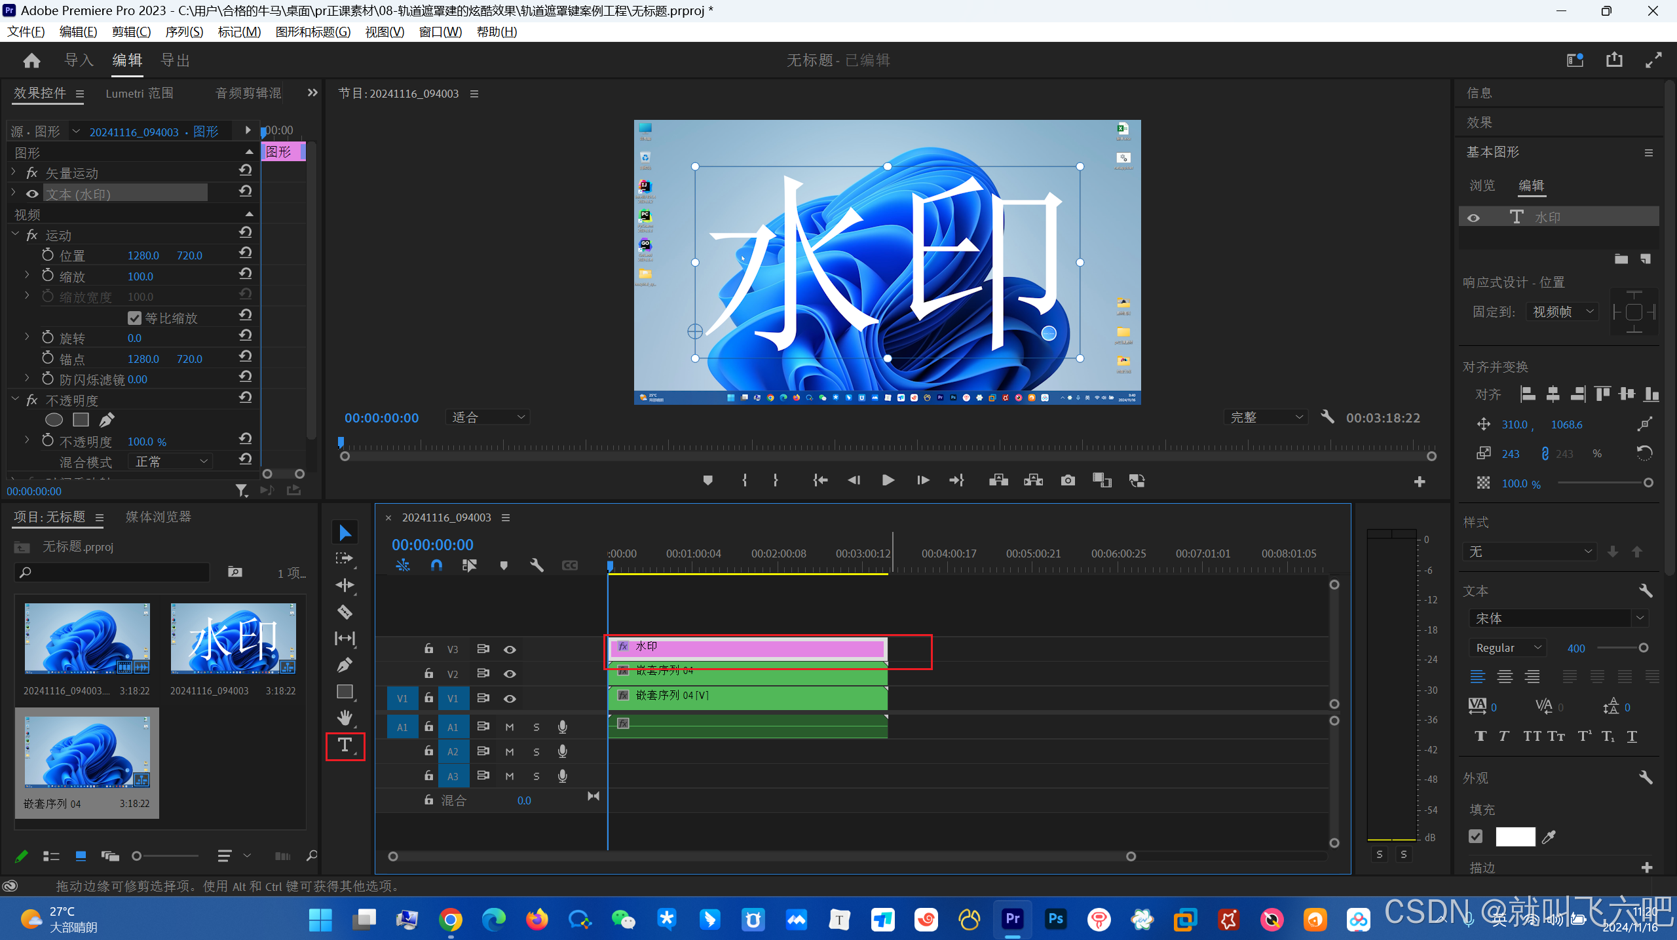Click New Bin icon in Project panel

pos(235,572)
